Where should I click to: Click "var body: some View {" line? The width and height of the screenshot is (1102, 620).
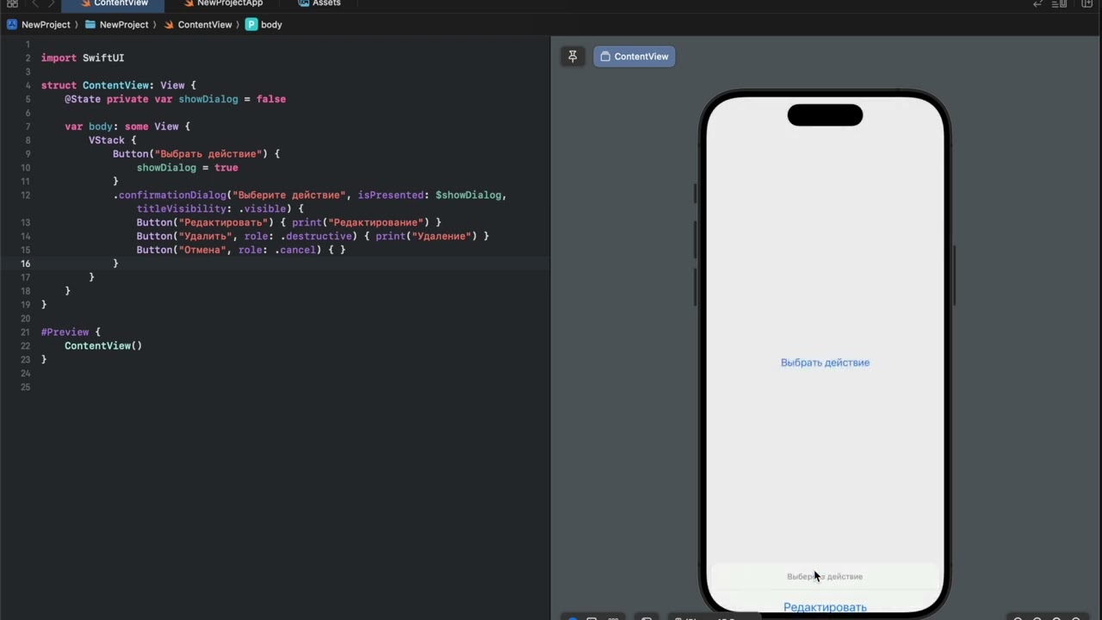127,127
